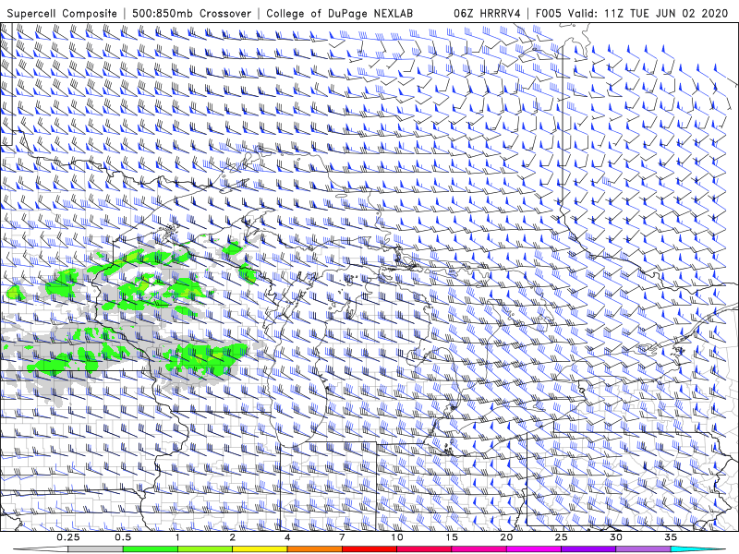Select magenta color bar segment between 20 and 25
This screenshot has width=739, height=554.
(x=534, y=549)
